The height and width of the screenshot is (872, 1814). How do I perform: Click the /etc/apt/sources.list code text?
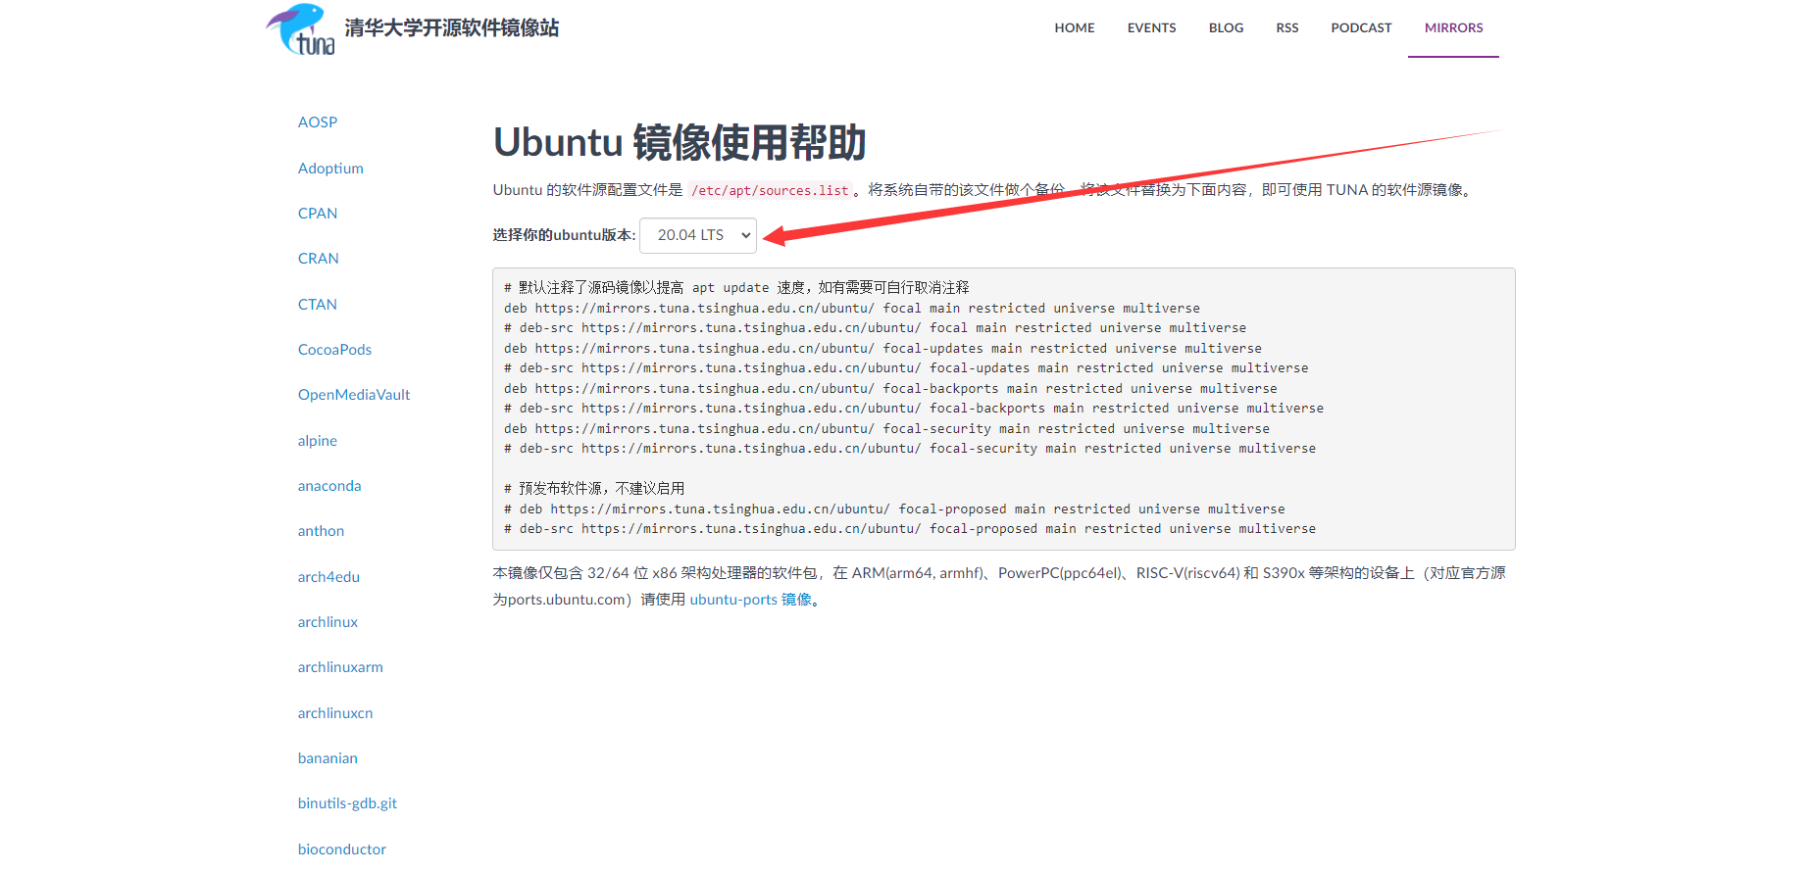point(770,190)
